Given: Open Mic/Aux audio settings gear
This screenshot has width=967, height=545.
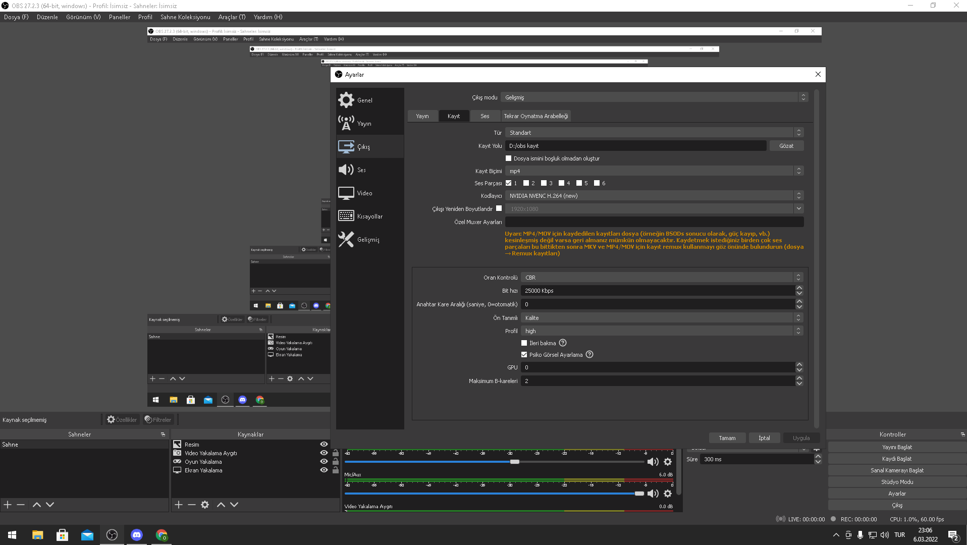Looking at the screenshot, I should [668, 493].
